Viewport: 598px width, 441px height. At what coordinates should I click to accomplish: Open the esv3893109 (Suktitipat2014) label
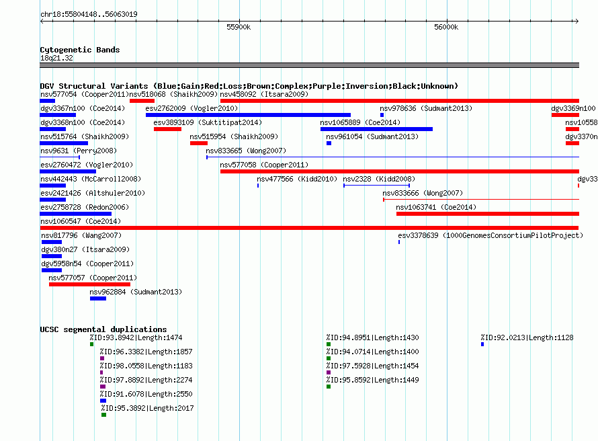click(x=208, y=122)
